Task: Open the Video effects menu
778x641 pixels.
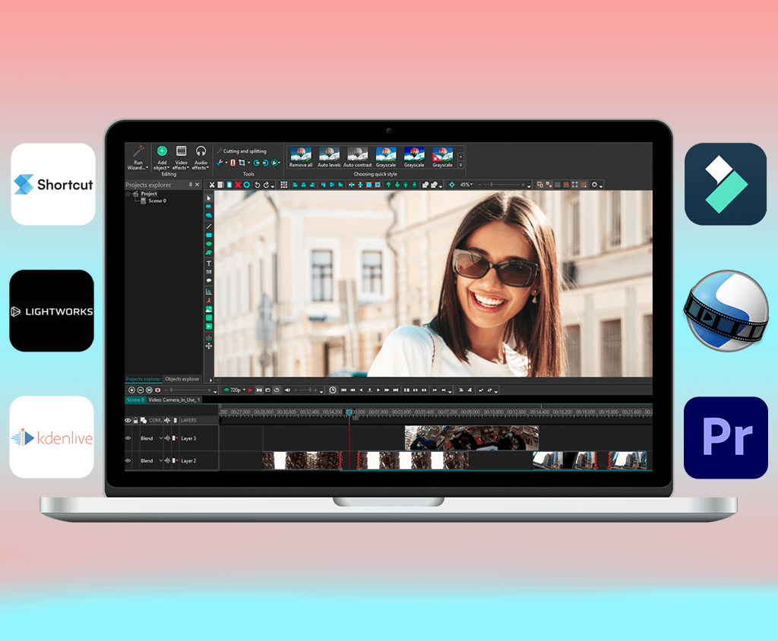Action: (181, 158)
